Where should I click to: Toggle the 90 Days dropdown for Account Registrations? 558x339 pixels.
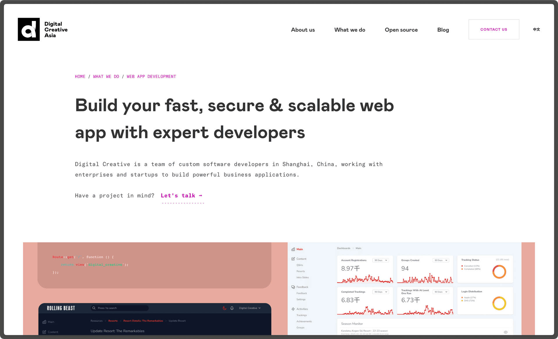pos(381,260)
